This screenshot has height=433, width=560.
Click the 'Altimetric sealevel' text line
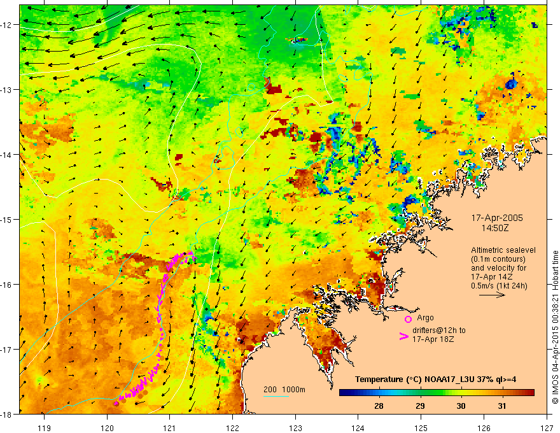[503, 250]
